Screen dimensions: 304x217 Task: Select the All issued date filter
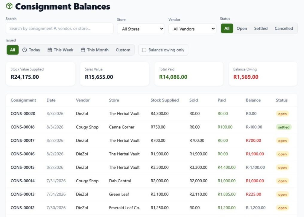tap(13, 50)
